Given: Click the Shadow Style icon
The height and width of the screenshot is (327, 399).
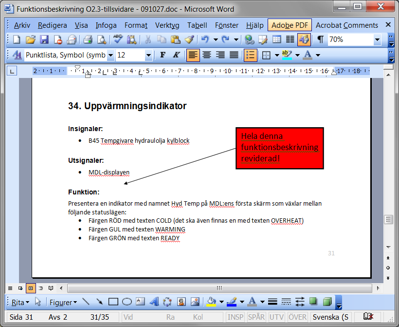Looking at the screenshot, I should (313, 302).
